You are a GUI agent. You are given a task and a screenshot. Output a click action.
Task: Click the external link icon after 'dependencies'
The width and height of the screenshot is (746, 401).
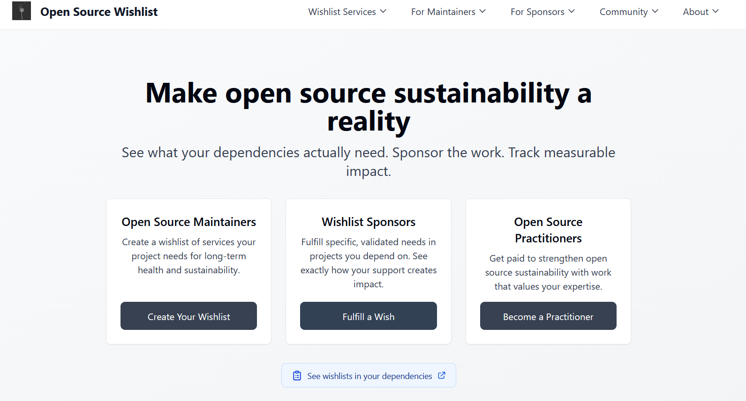pyautogui.click(x=441, y=375)
